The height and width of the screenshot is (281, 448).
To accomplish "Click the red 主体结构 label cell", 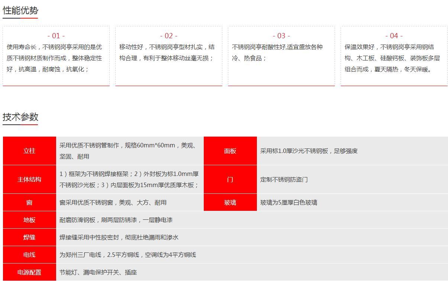I will pos(29,180).
